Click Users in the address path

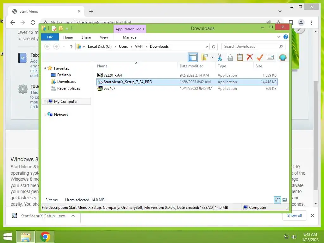[x=123, y=47]
